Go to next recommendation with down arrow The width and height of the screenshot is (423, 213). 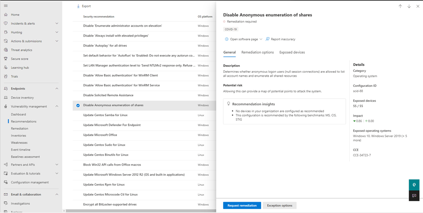(x=409, y=6)
